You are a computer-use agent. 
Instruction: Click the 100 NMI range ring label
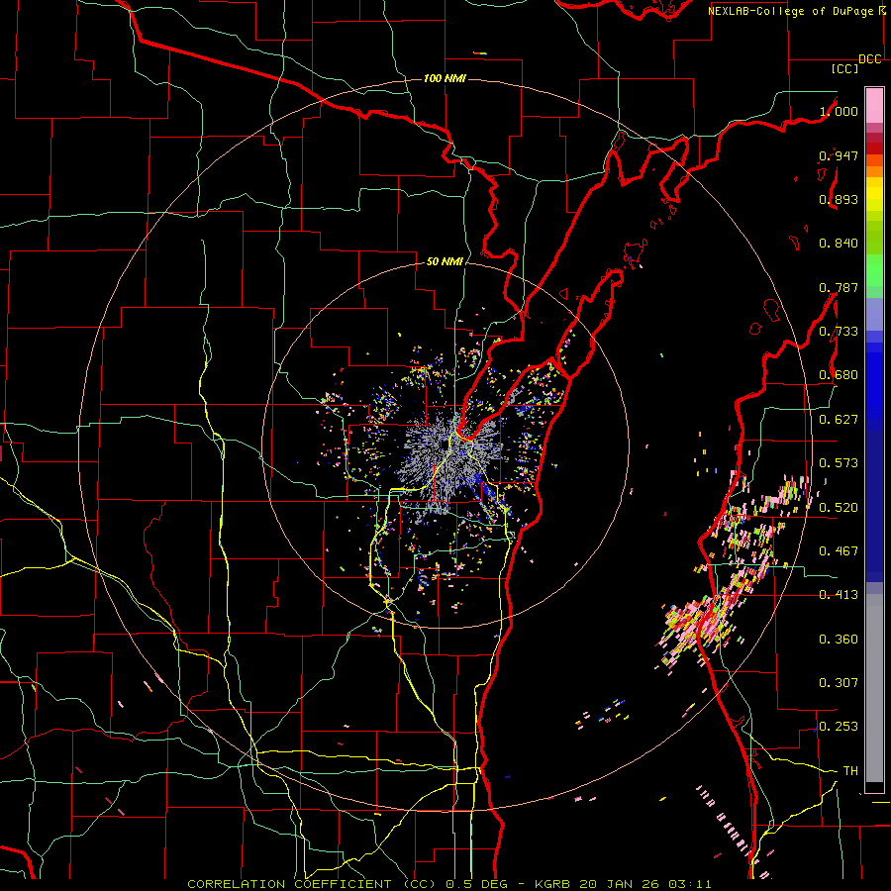click(x=445, y=78)
